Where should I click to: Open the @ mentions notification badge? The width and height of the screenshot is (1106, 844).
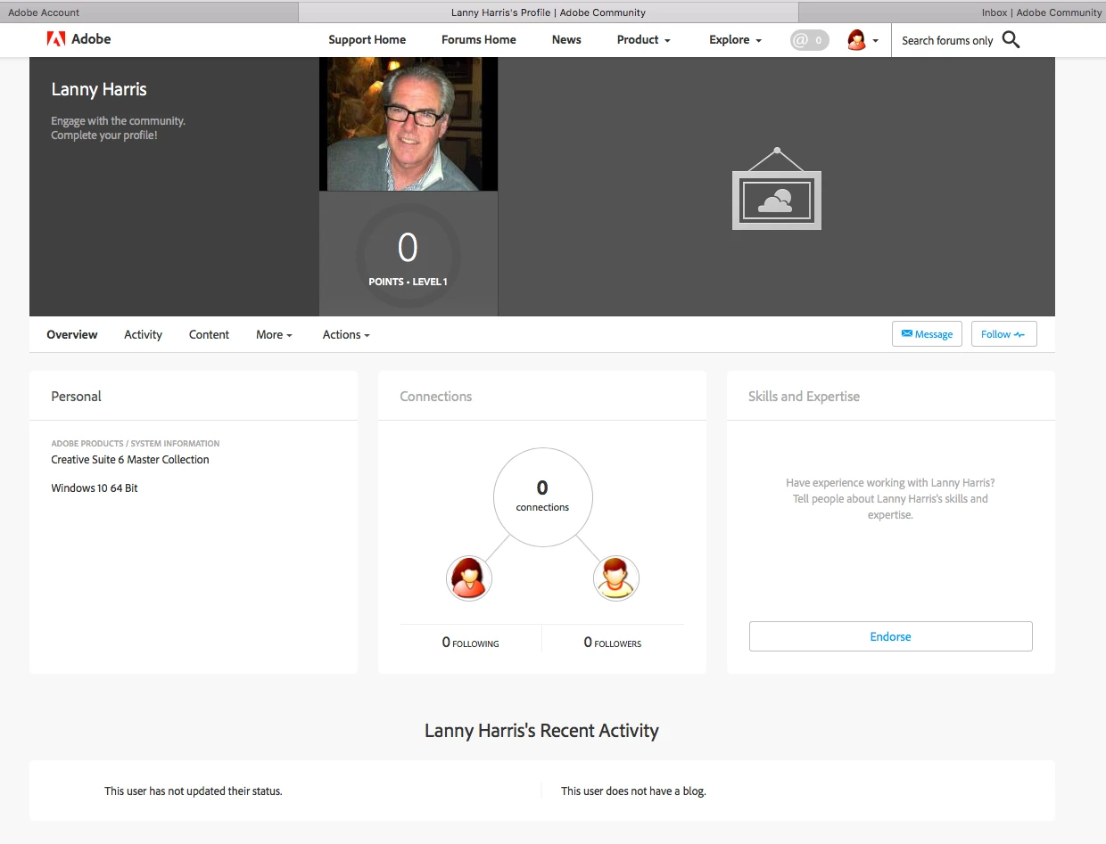point(809,40)
